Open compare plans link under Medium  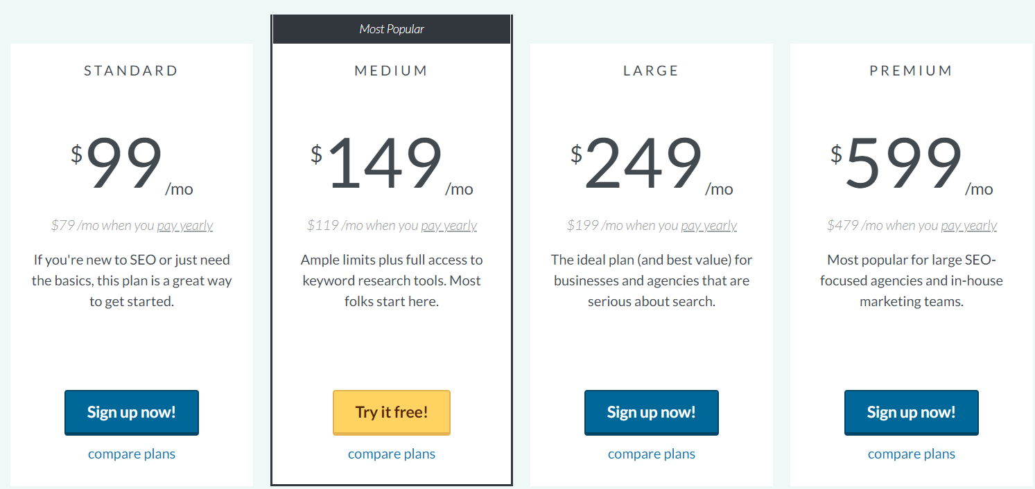click(x=392, y=454)
